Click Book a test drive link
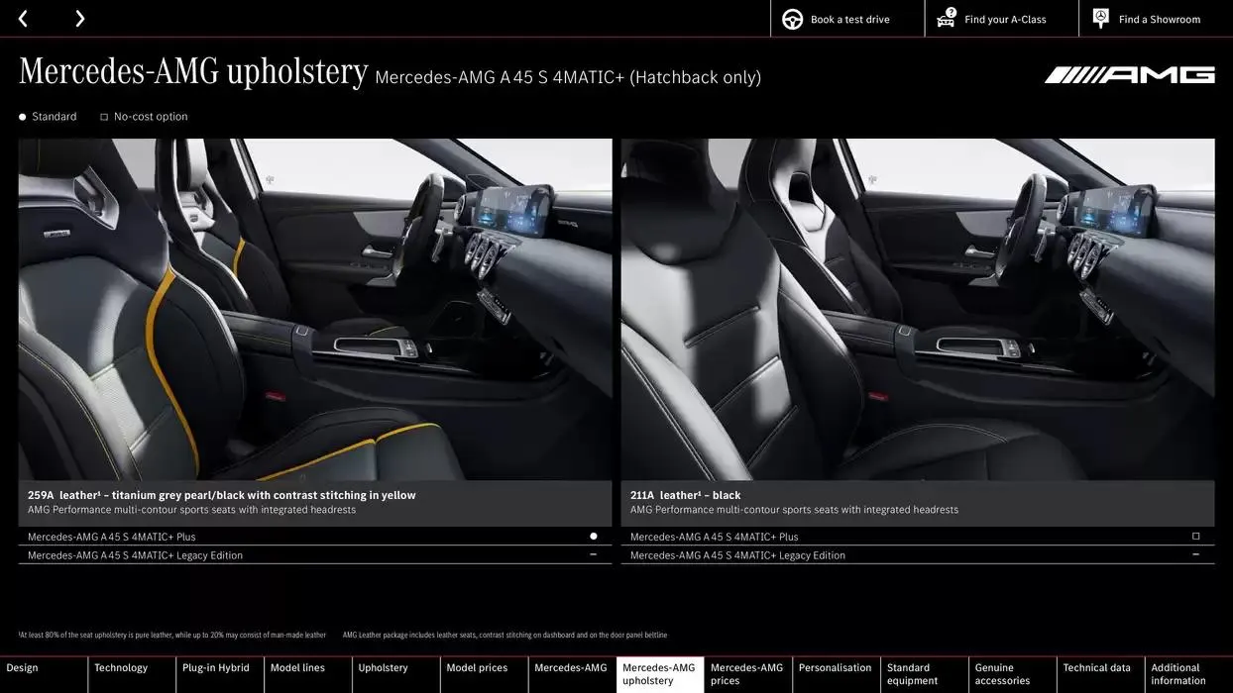1233x693 pixels. (x=849, y=20)
